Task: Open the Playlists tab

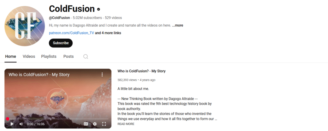Action: click(x=49, y=56)
